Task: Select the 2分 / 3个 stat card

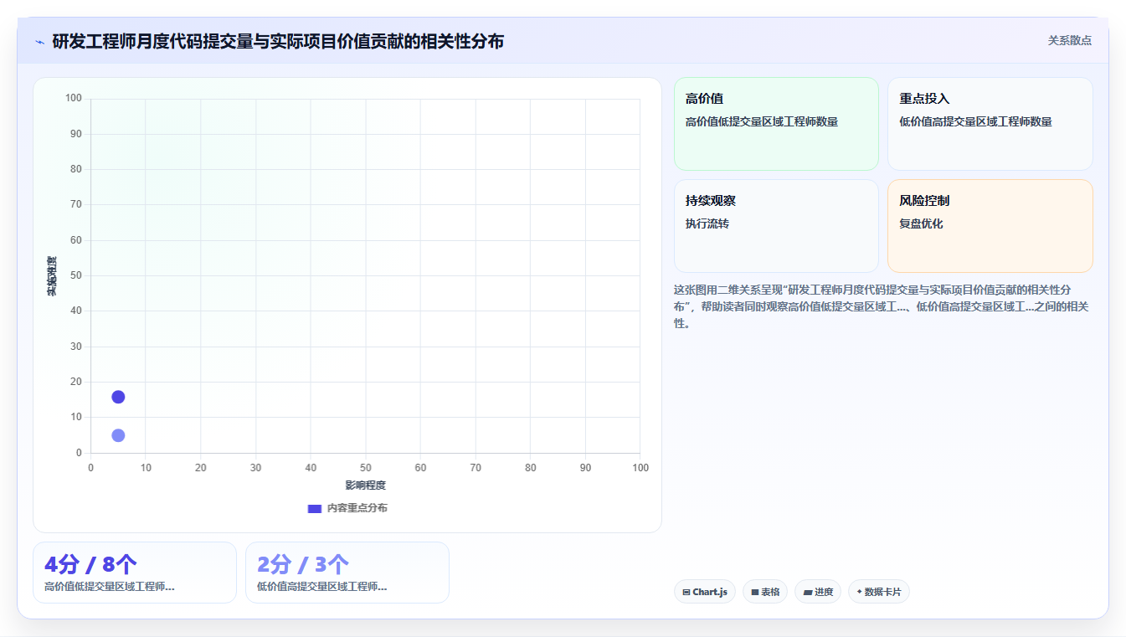Action: pos(347,573)
